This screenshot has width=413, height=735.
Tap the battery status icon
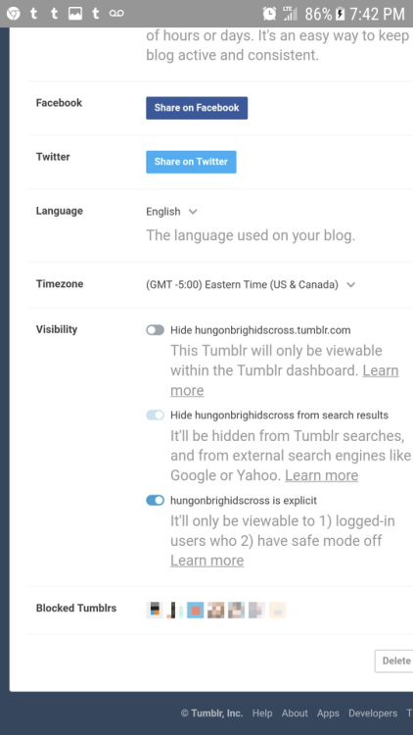point(341,14)
